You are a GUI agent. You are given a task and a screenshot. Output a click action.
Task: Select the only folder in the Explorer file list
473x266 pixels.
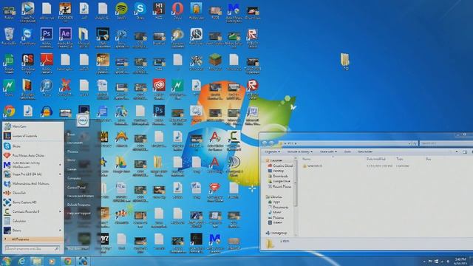pyautogui.click(x=313, y=166)
